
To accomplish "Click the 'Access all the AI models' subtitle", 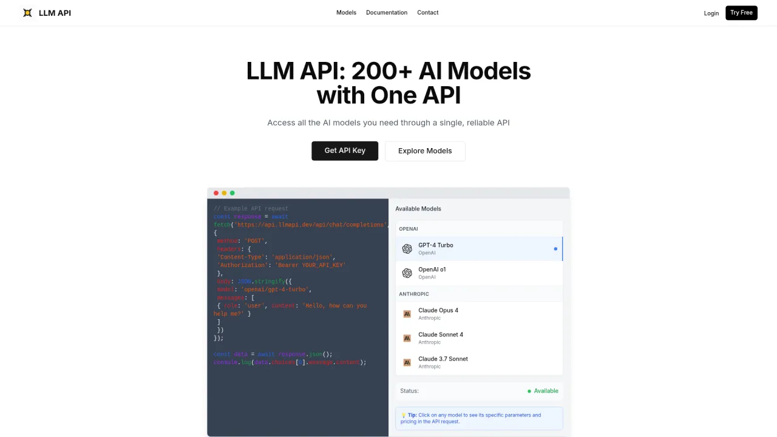I will tap(388, 123).
